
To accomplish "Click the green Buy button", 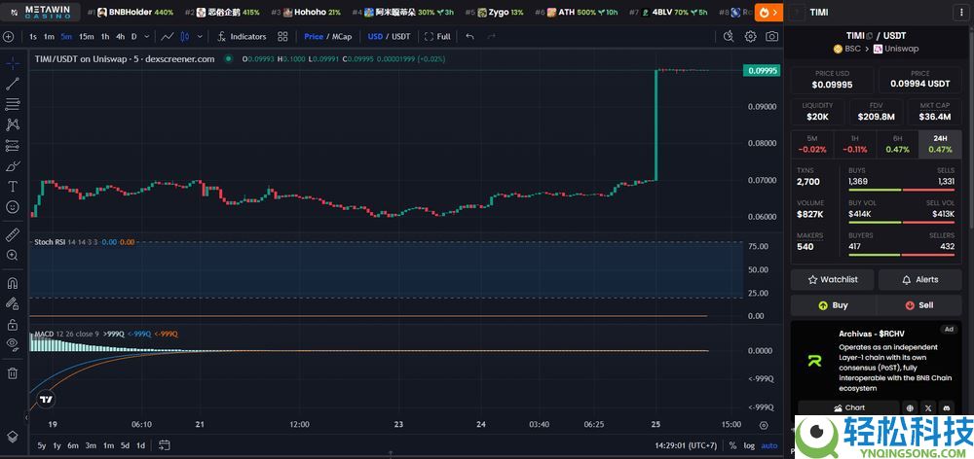I will click(x=831, y=304).
